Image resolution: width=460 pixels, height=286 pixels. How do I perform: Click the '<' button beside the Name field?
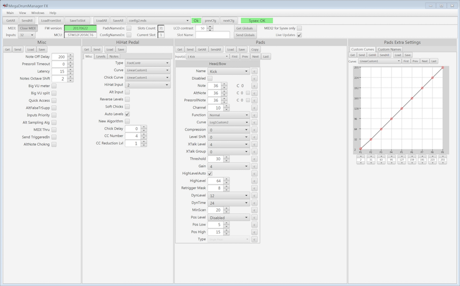click(254, 71)
